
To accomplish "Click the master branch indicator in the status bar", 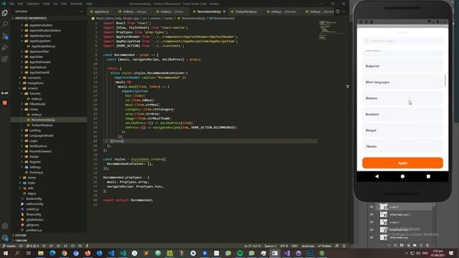I will [x=9, y=246].
